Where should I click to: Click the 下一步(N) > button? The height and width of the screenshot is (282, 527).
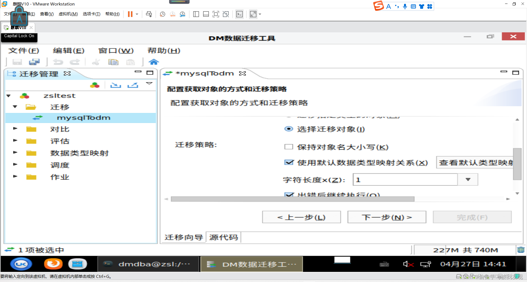point(387,217)
